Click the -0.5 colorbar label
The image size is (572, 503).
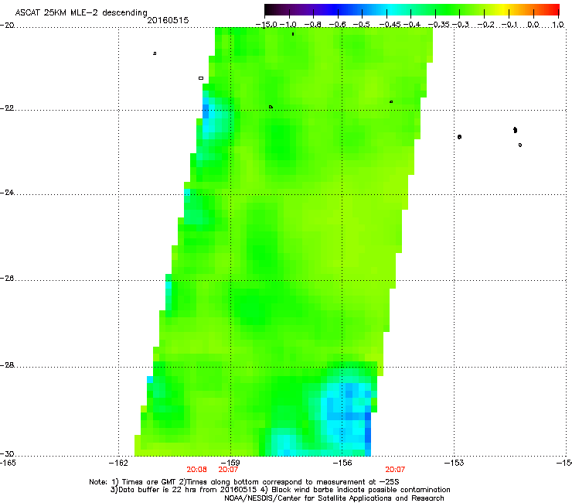(362, 25)
